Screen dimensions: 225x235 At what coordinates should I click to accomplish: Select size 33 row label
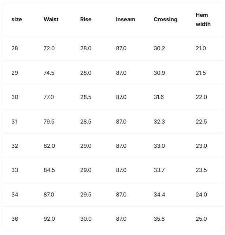click(15, 170)
